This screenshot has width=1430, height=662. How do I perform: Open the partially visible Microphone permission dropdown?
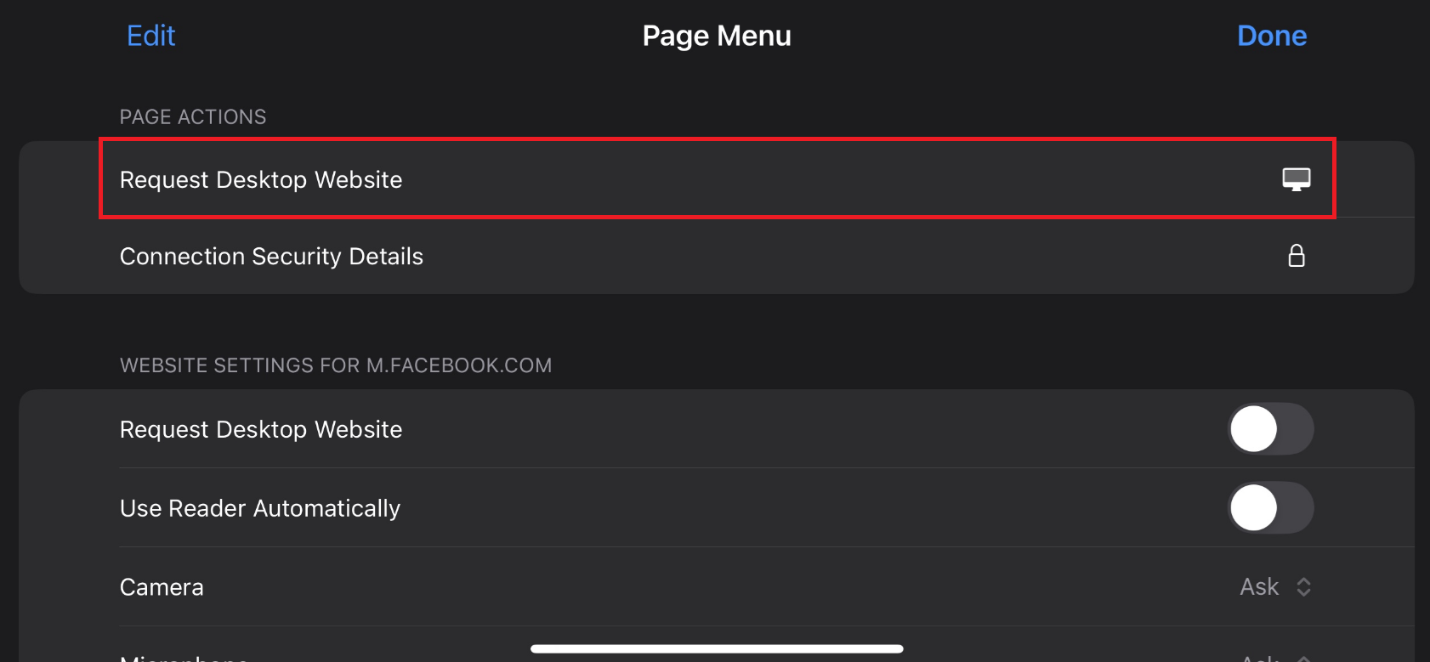pos(1274,657)
